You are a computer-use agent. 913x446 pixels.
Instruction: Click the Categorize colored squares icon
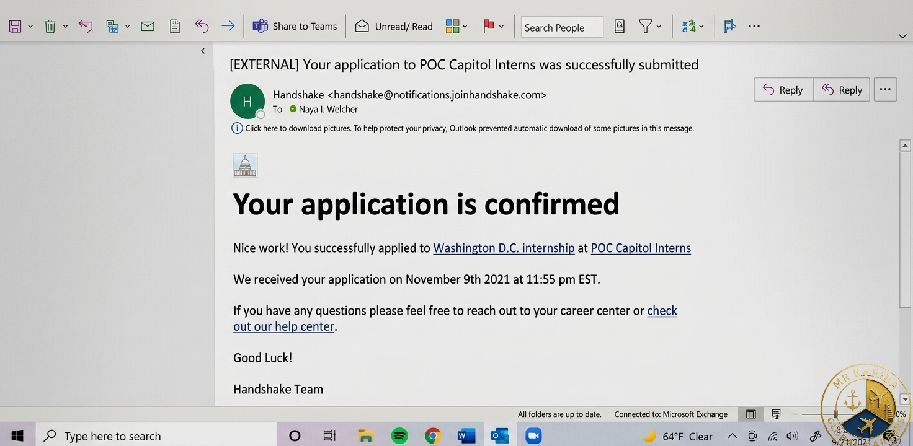click(x=452, y=26)
